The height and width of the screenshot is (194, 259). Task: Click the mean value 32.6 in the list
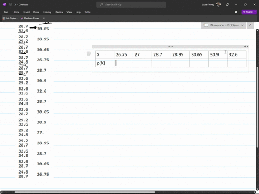tap(42, 91)
